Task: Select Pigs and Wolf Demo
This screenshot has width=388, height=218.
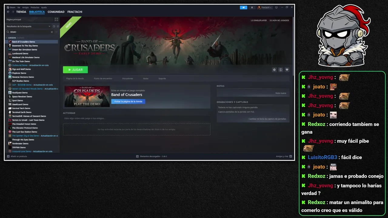Action: click(x=21, y=69)
